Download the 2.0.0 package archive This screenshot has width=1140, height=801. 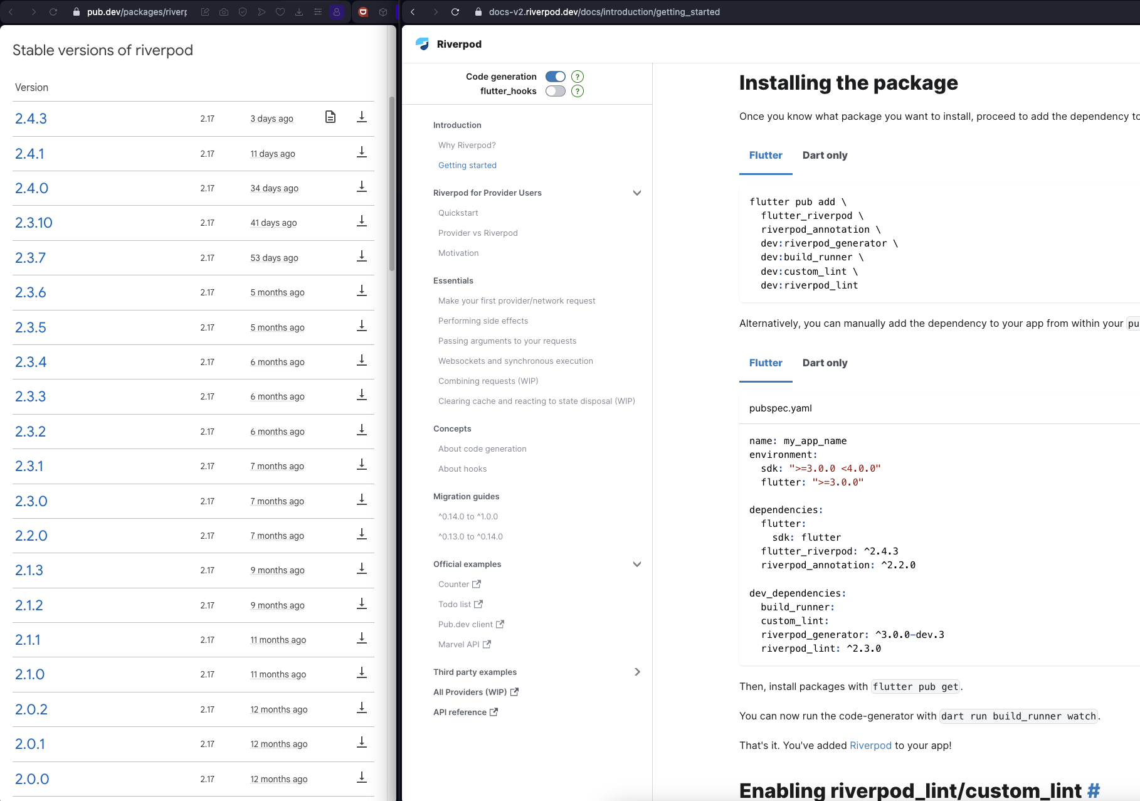(362, 778)
